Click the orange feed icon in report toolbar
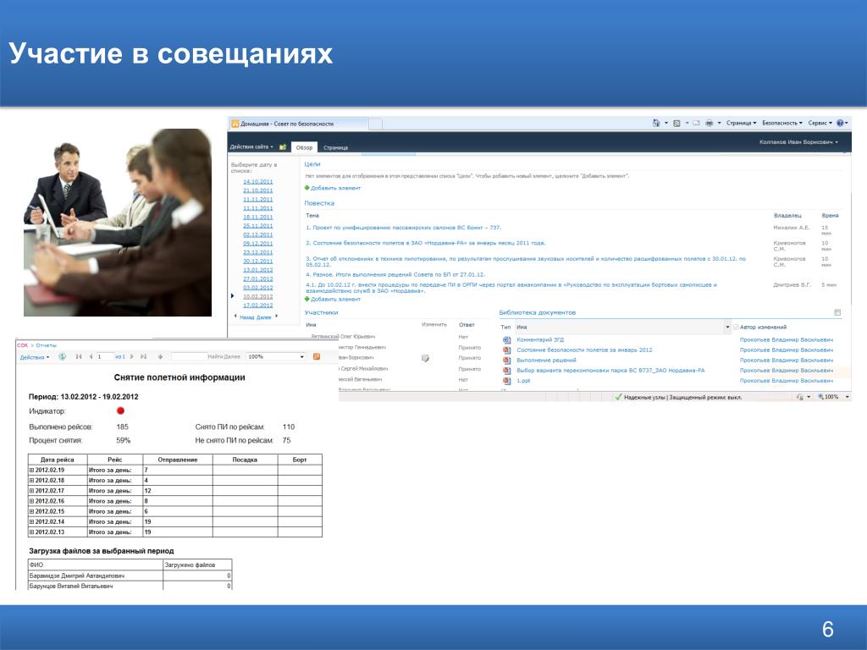Image resolution: width=867 pixels, height=650 pixels. pyautogui.click(x=317, y=357)
